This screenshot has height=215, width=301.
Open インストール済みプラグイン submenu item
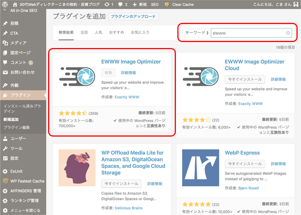[x=22, y=109]
